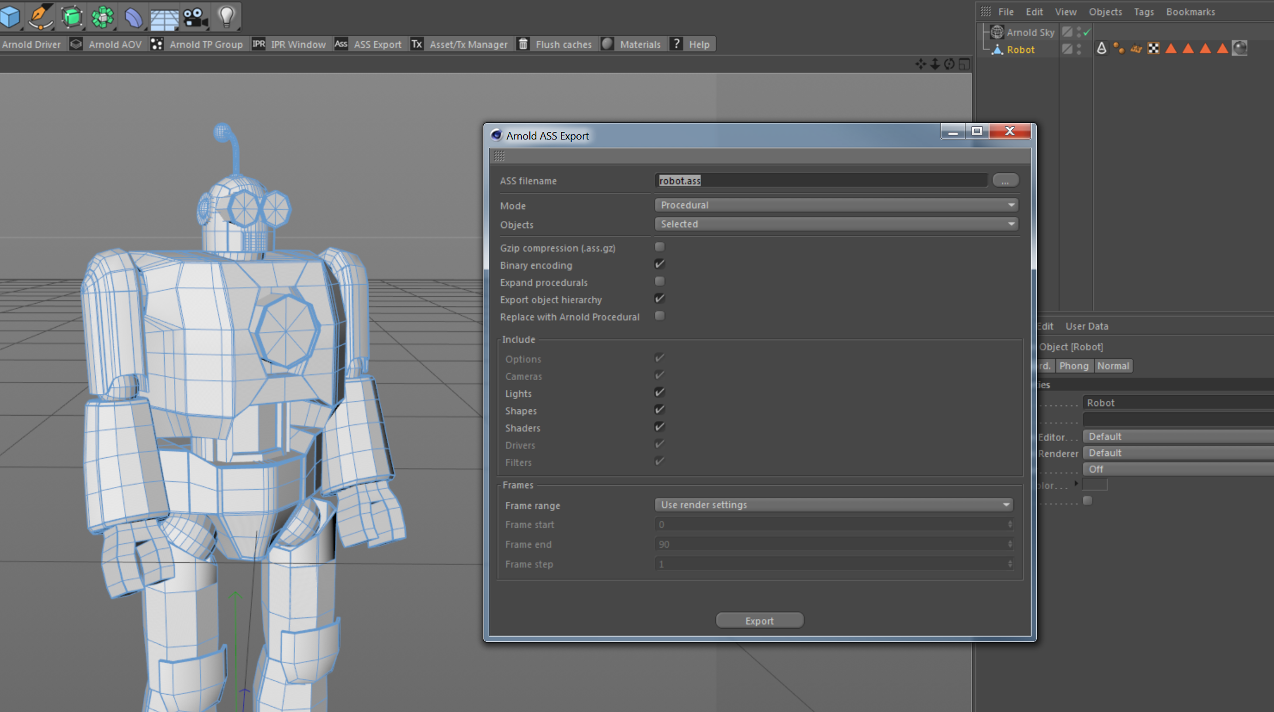This screenshot has height=712, width=1274.
Task: Create an Arnold AOV
Action: (x=115, y=44)
